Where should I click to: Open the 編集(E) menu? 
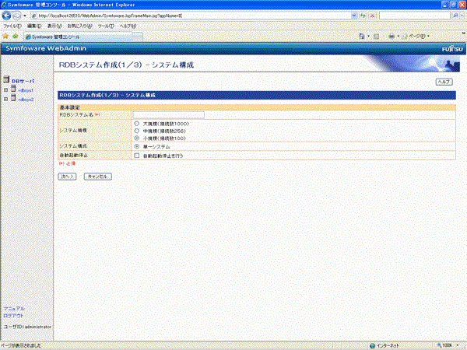pos(34,26)
